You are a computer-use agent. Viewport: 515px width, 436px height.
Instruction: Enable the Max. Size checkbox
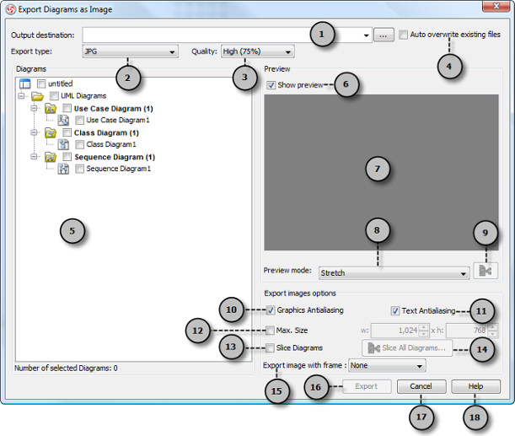(x=270, y=331)
